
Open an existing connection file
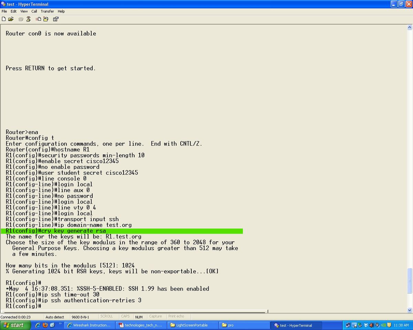11,19
